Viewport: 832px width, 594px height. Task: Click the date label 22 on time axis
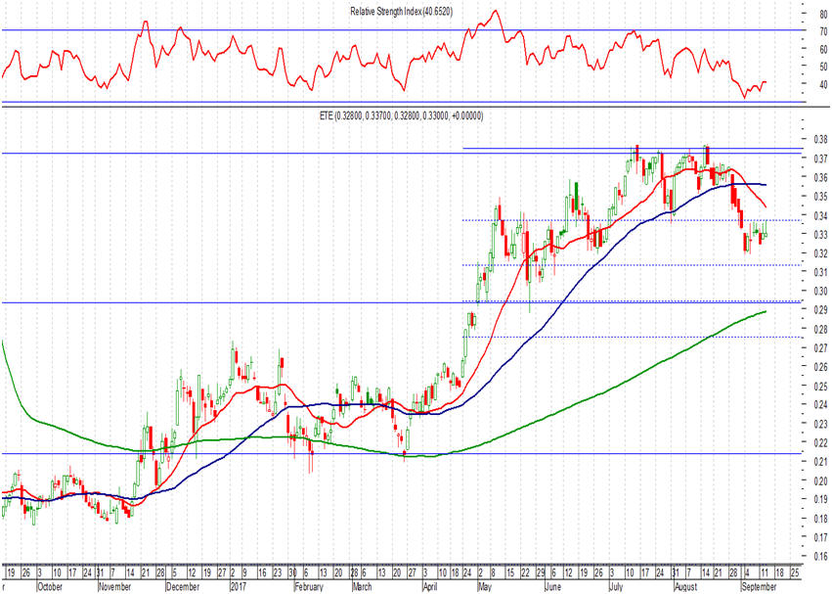525,573
